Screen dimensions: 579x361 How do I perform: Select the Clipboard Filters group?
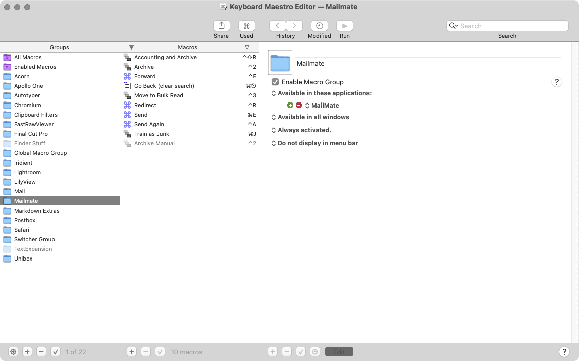coord(60,115)
